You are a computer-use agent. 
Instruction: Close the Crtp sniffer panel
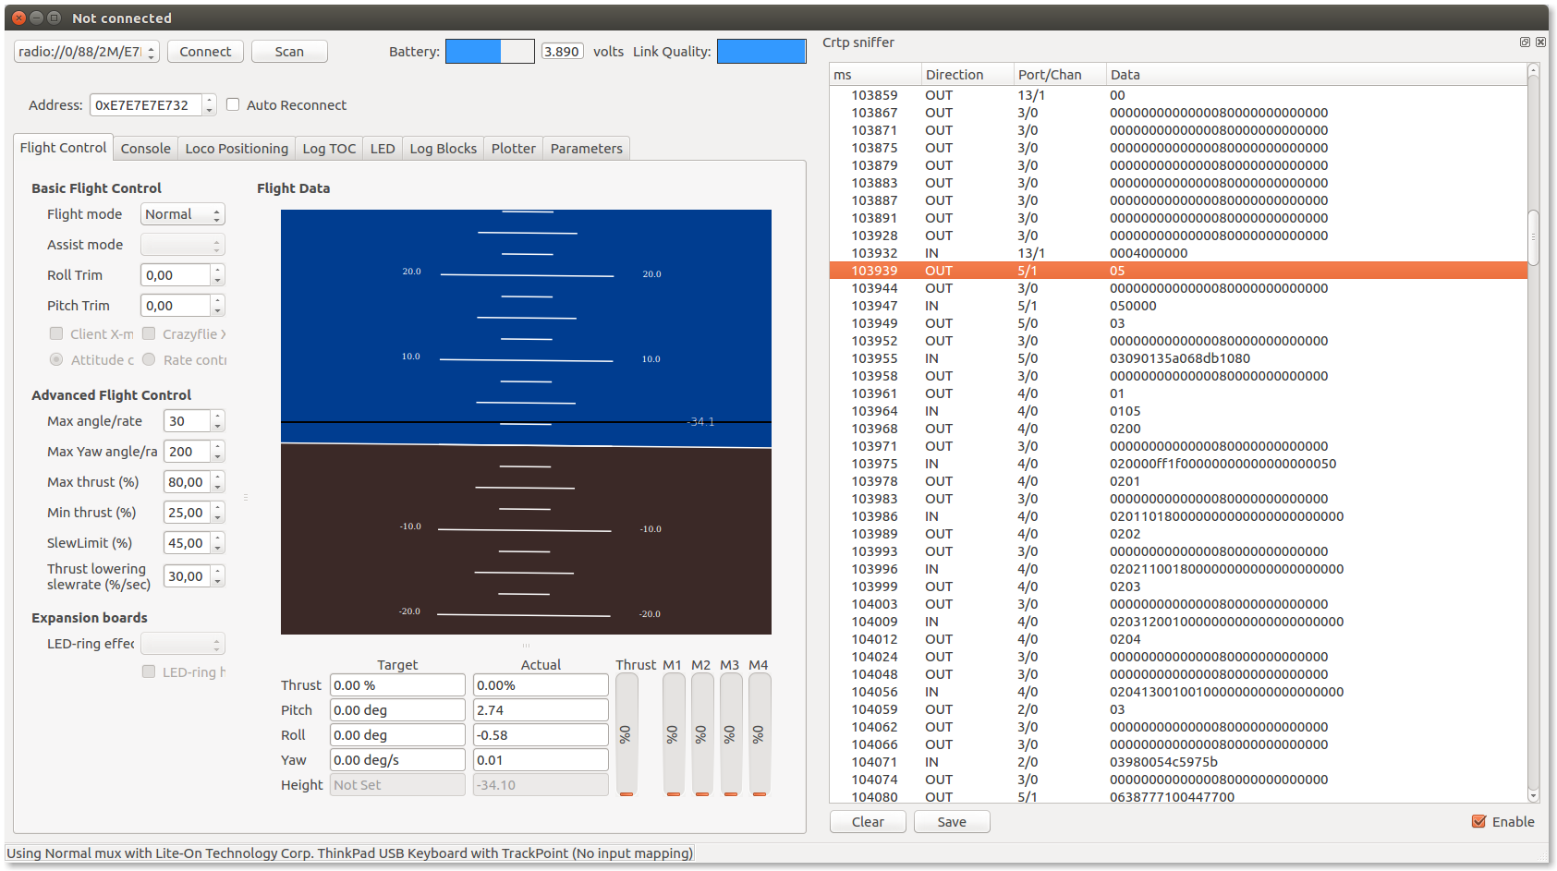coord(1540,42)
